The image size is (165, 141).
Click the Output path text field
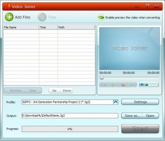coord(70,116)
